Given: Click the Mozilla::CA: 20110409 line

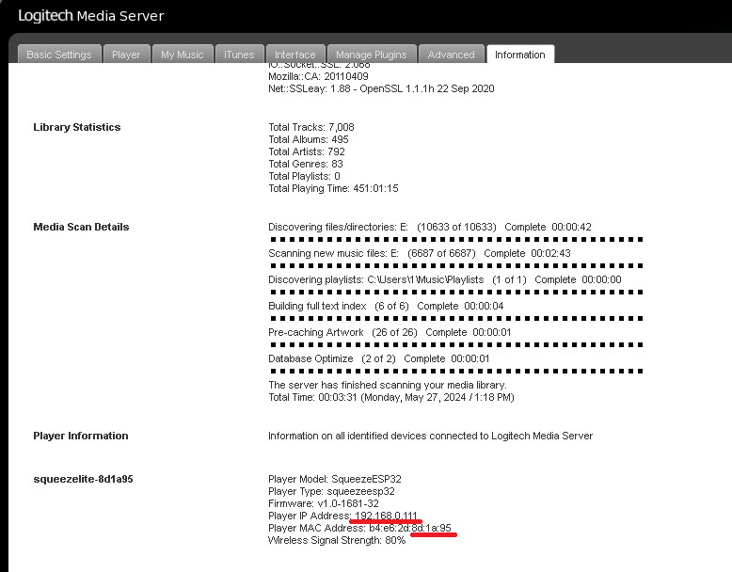Looking at the screenshot, I should coord(318,76).
